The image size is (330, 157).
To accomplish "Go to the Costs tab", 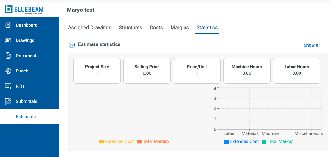I will pos(156,28).
